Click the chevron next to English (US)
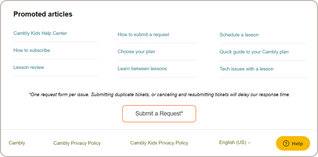 (249, 143)
